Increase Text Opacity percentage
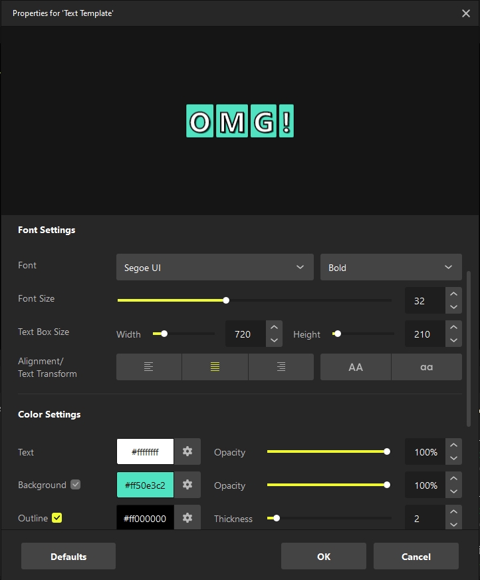The height and width of the screenshot is (580, 480). [454, 445]
